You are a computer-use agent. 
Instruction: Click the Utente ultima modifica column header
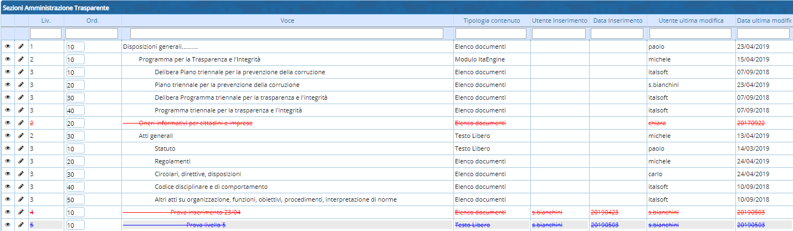click(690, 20)
